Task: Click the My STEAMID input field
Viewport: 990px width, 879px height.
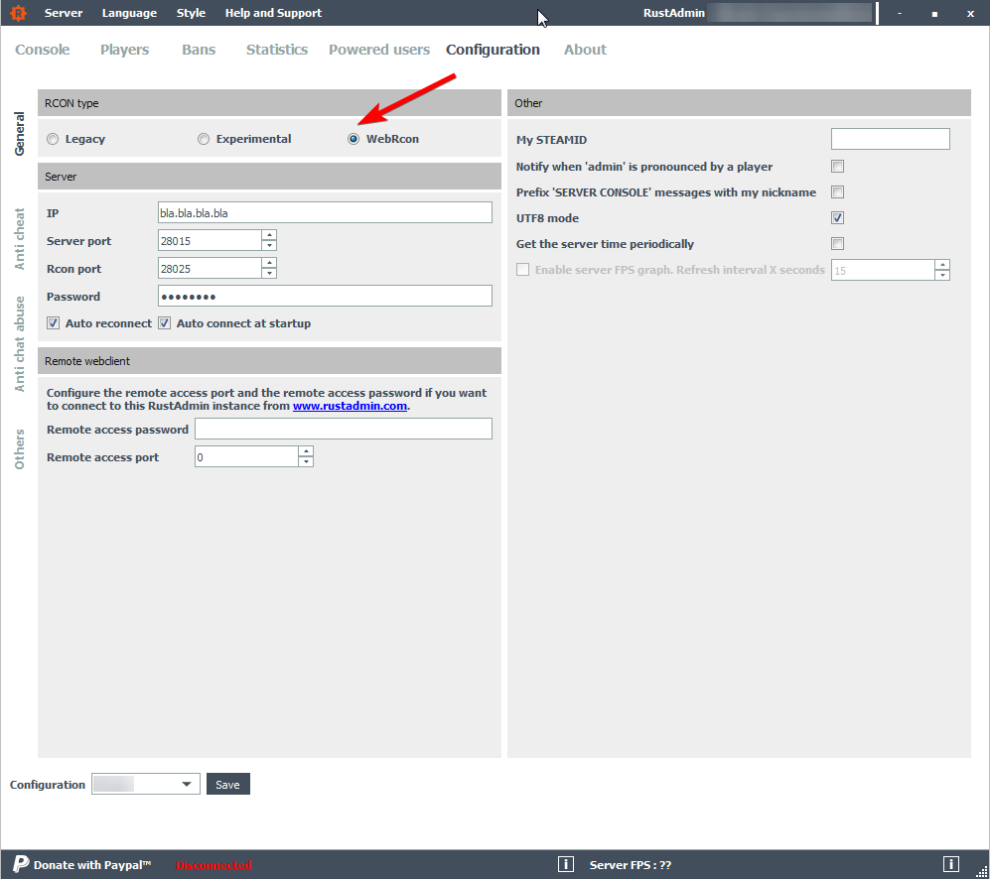Action: coord(890,139)
